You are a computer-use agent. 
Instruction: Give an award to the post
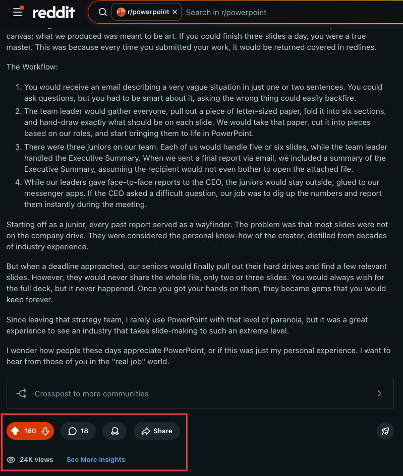(114, 431)
